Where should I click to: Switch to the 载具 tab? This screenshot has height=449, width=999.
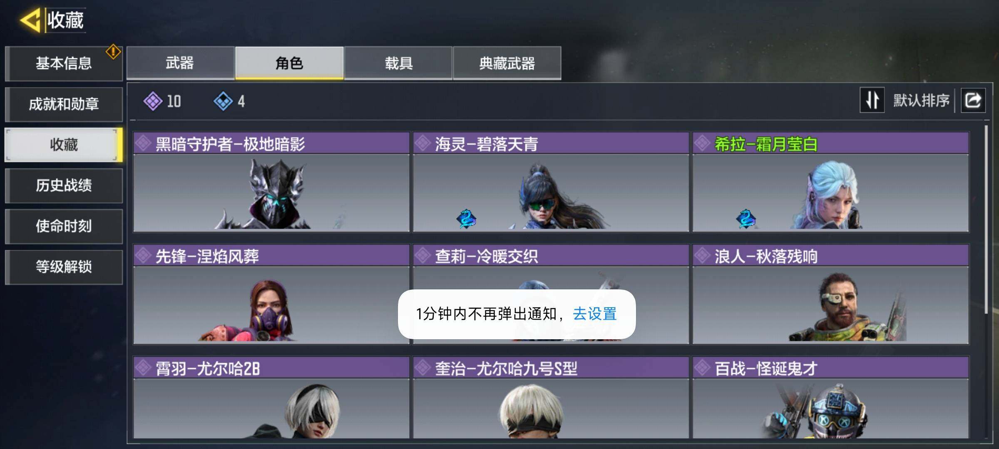coord(398,63)
